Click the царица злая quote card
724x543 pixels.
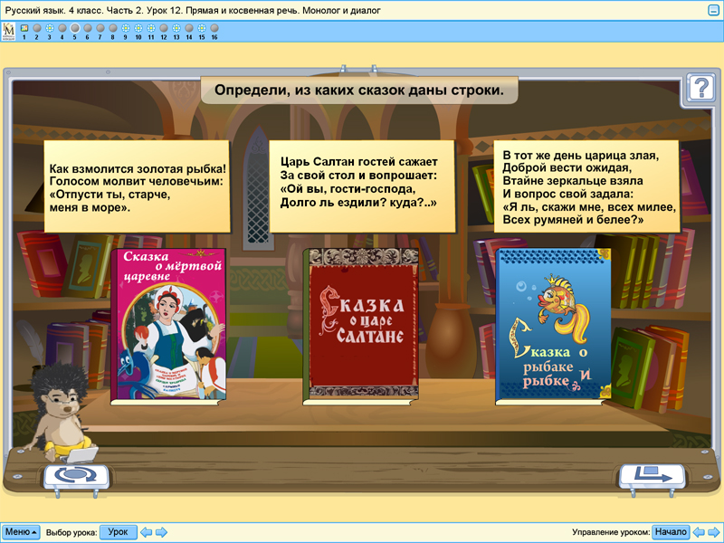(x=586, y=186)
